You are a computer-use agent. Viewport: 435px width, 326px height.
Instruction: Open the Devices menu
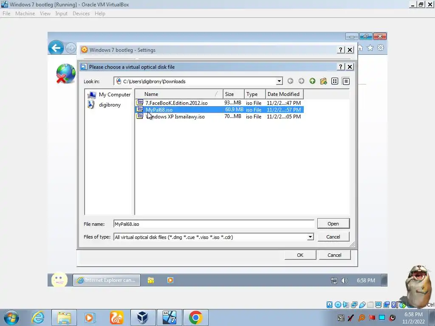[x=81, y=14]
